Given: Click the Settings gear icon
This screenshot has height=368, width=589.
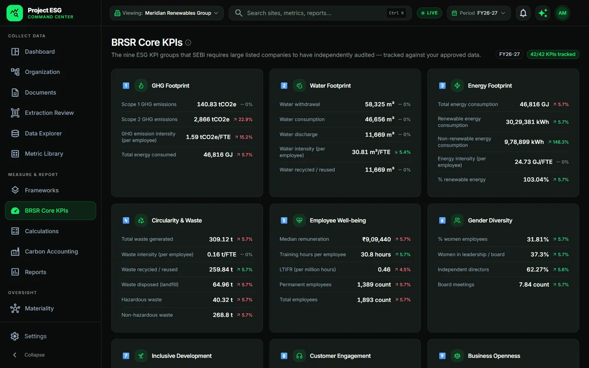Looking at the screenshot, I should point(15,336).
